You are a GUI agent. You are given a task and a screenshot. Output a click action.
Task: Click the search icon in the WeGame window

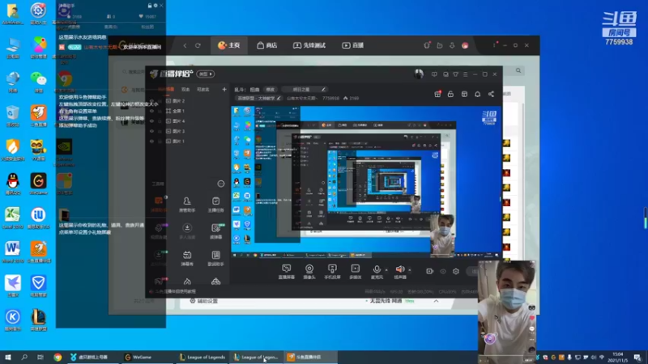click(x=518, y=70)
